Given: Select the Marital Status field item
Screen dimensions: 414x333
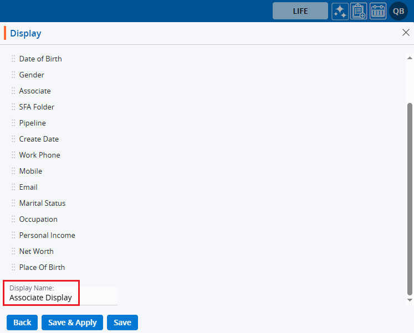Looking at the screenshot, I should click(x=42, y=203).
